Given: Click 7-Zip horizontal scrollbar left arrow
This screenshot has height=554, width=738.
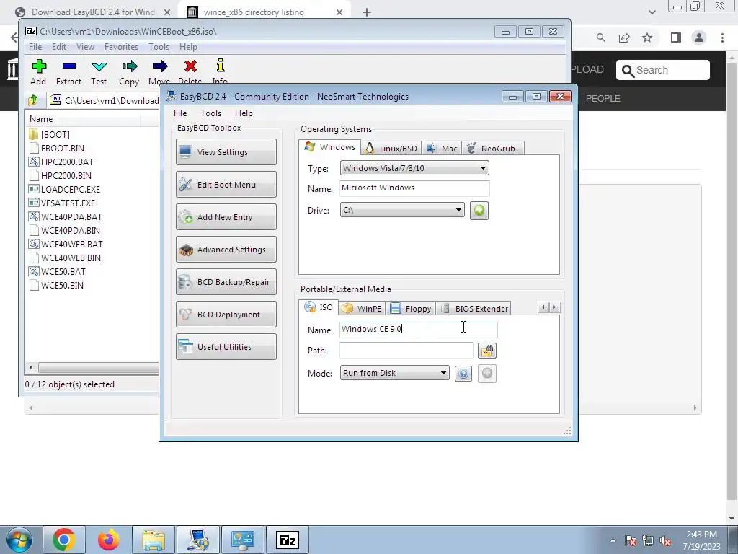Looking at the screenshot, I should (x=31, y=367).
